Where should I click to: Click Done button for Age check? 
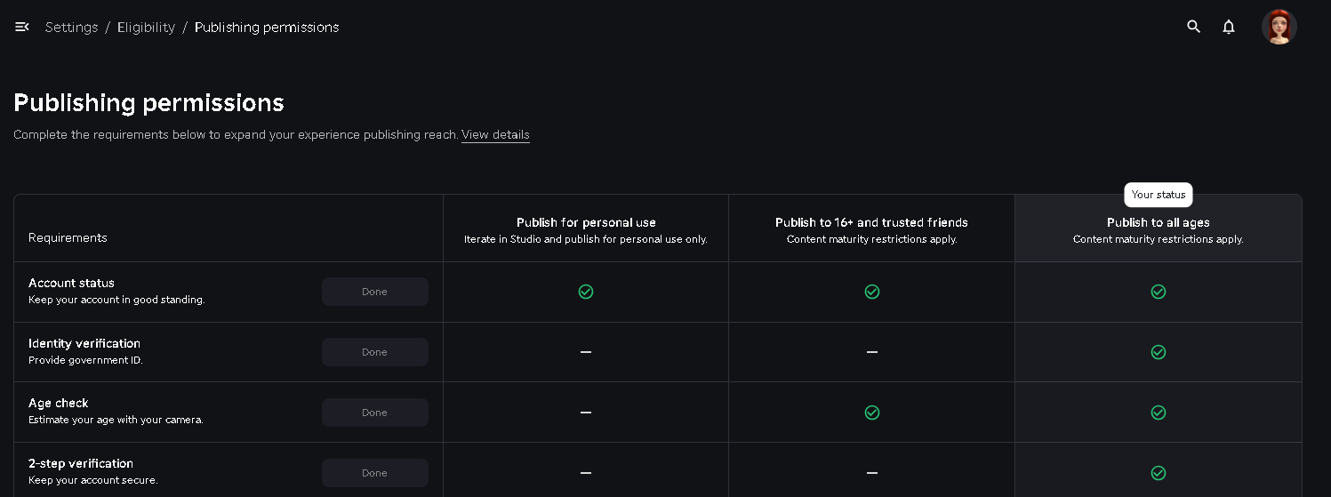(x=375, y=413)
